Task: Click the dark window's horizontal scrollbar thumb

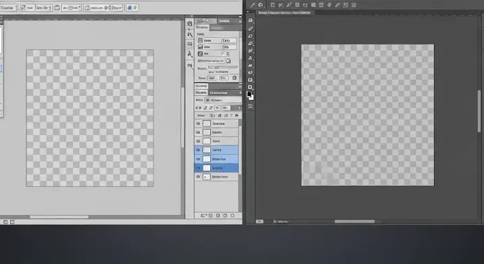Action: click(354, 221)
